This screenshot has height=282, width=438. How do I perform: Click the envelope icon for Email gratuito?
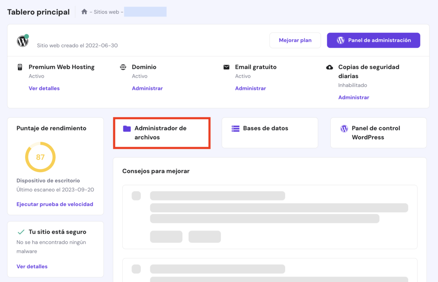click(226, 67)
